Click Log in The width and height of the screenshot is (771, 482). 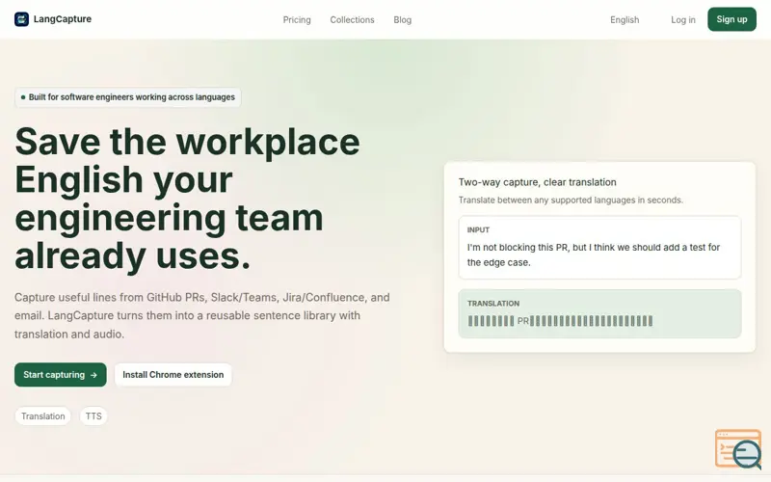pyautogui.click(x=683, y=19)
